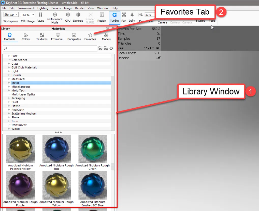Viewport: 259px width, 211px height.
Task: Expand the Plastic material folder
Action: pos(9,106)
